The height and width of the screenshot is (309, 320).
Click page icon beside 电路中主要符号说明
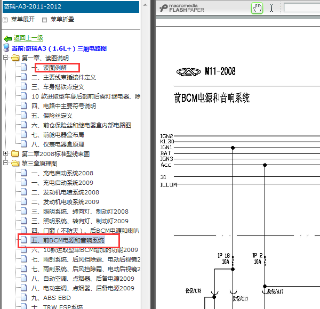click(x=24, y=105)
